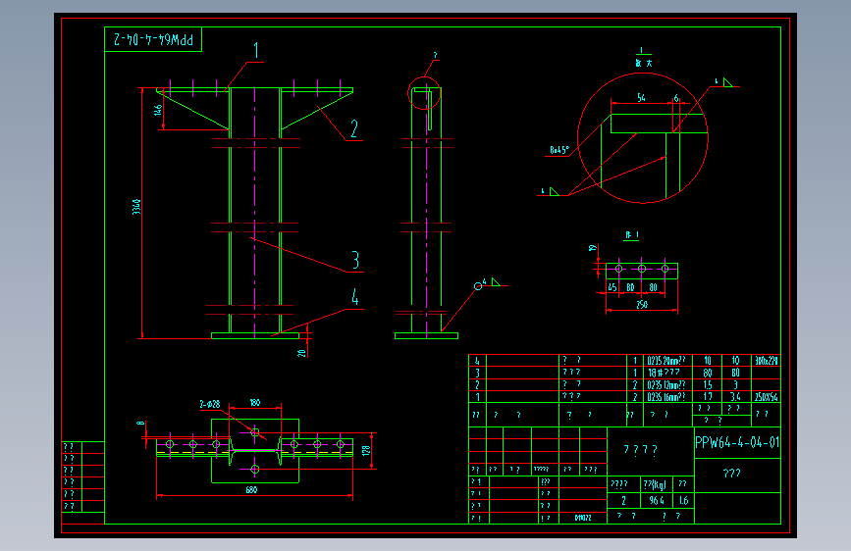Viewport: 851px width, 551px height.
Task: Select the 54 dimension in the enlarged detail
Action: (641, 98)
